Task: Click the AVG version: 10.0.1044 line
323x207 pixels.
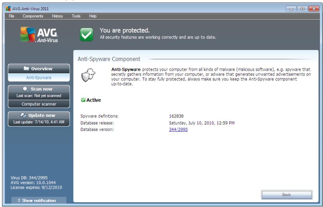Action: (x=33, y=182)
